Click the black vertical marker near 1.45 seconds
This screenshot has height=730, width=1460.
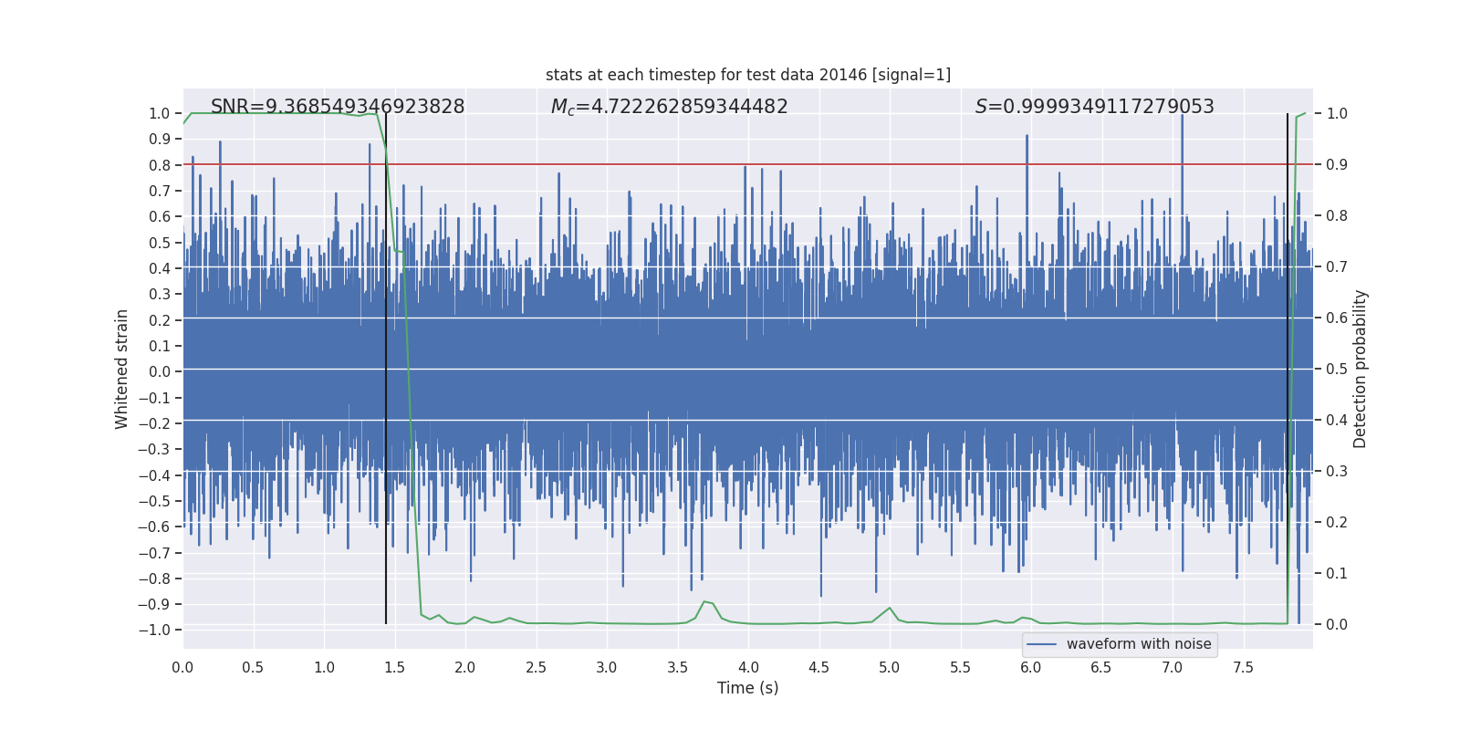pyautogui.click(x=386, y=369)
